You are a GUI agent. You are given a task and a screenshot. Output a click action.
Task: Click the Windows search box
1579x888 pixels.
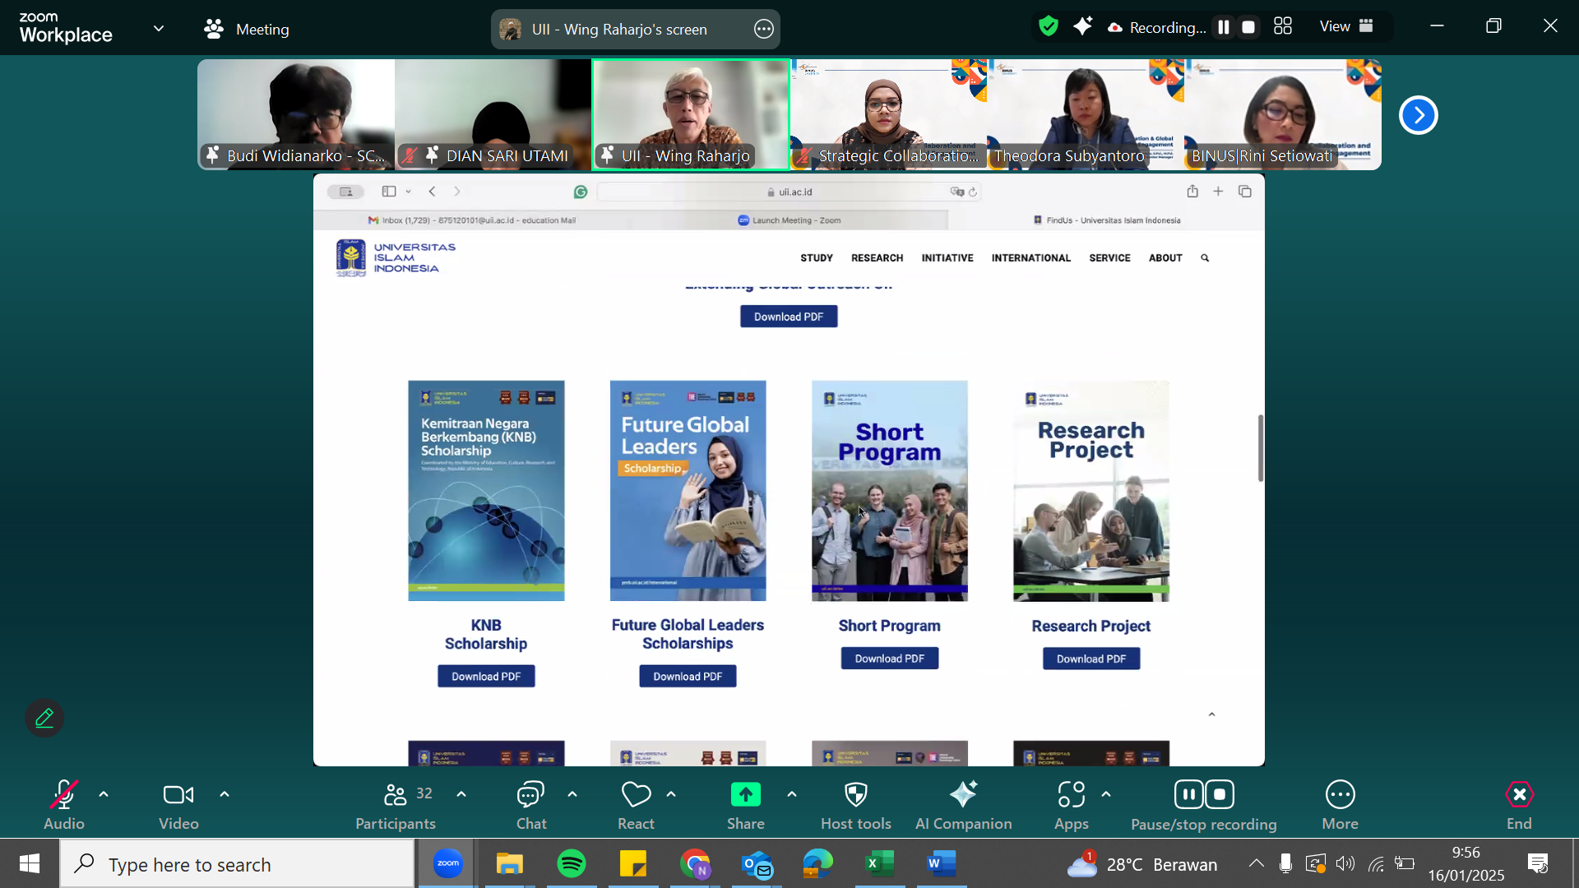coord(238,864)
